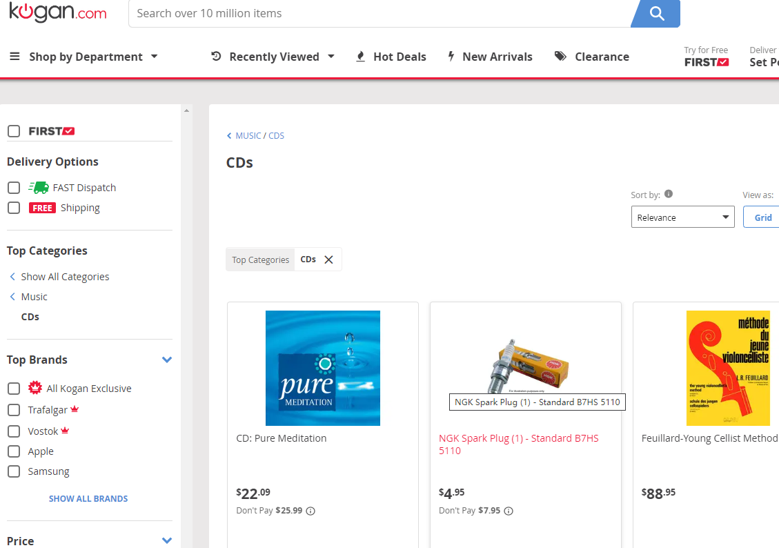Open the Hot Deals menu item
779x548 pixels.
pyautogui.click(x=391, y=57)
